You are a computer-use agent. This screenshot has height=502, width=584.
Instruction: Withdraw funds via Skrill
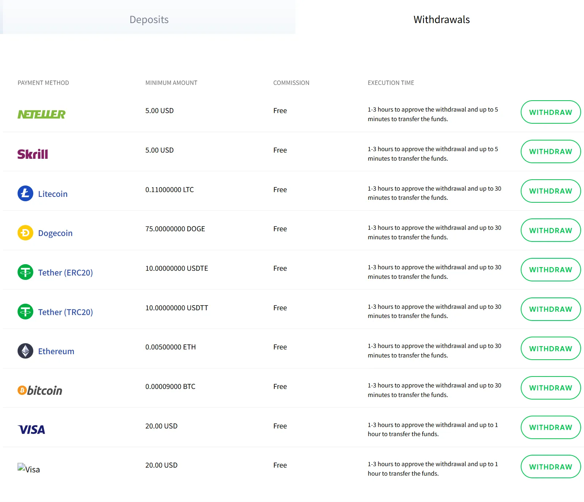pyautogui.click(x=550, y=151)
